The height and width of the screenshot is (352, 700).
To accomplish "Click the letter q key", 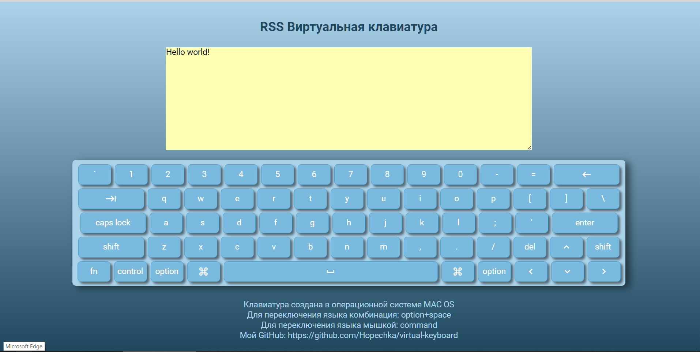I will (x=164, y=199).
